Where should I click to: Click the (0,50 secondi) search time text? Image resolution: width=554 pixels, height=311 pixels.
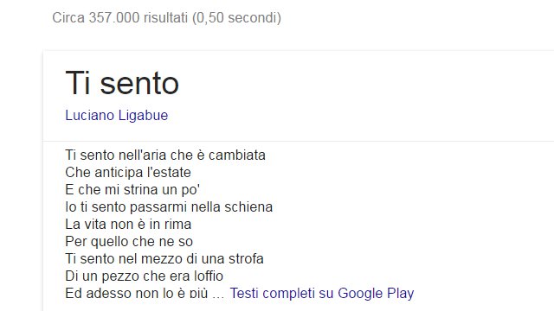point(236,17)
